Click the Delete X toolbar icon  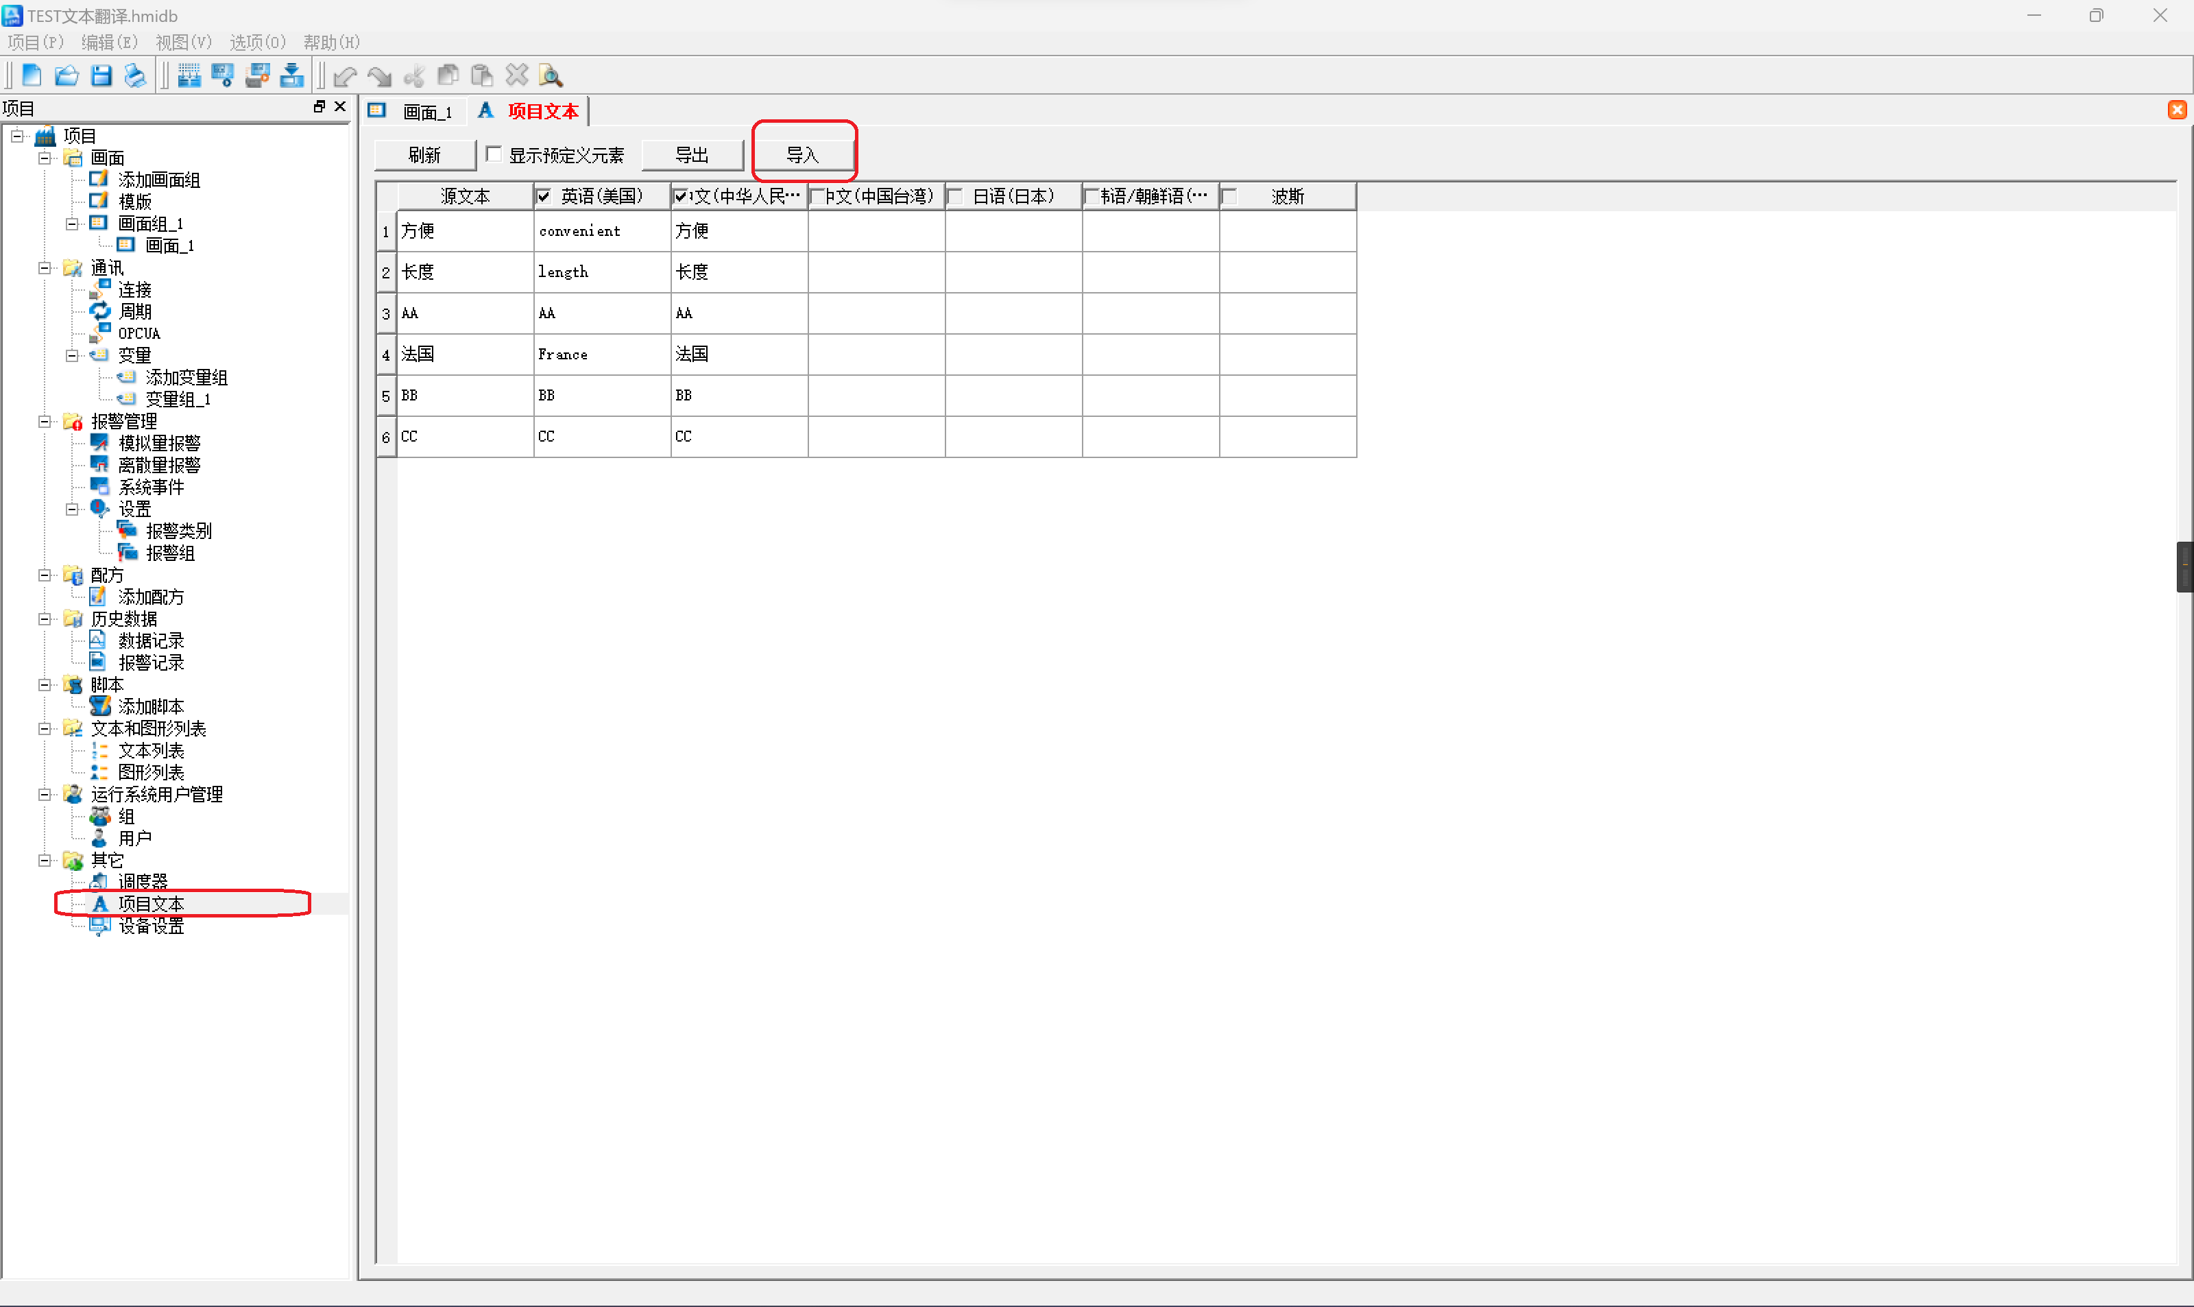pyautogui.click(x=517, y=75)
